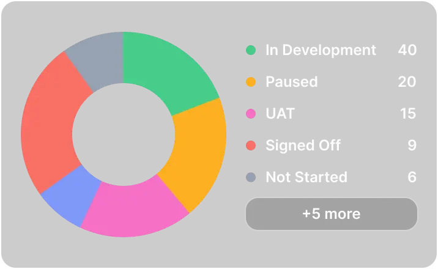Click the red Signed Off legend dot
438x269 pixels.
click(251, 146)
